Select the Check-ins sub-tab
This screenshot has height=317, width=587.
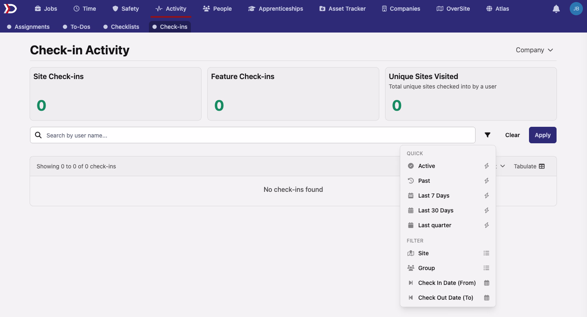coord(170,27)
